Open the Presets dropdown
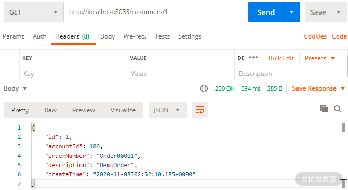 pos(319,58)
